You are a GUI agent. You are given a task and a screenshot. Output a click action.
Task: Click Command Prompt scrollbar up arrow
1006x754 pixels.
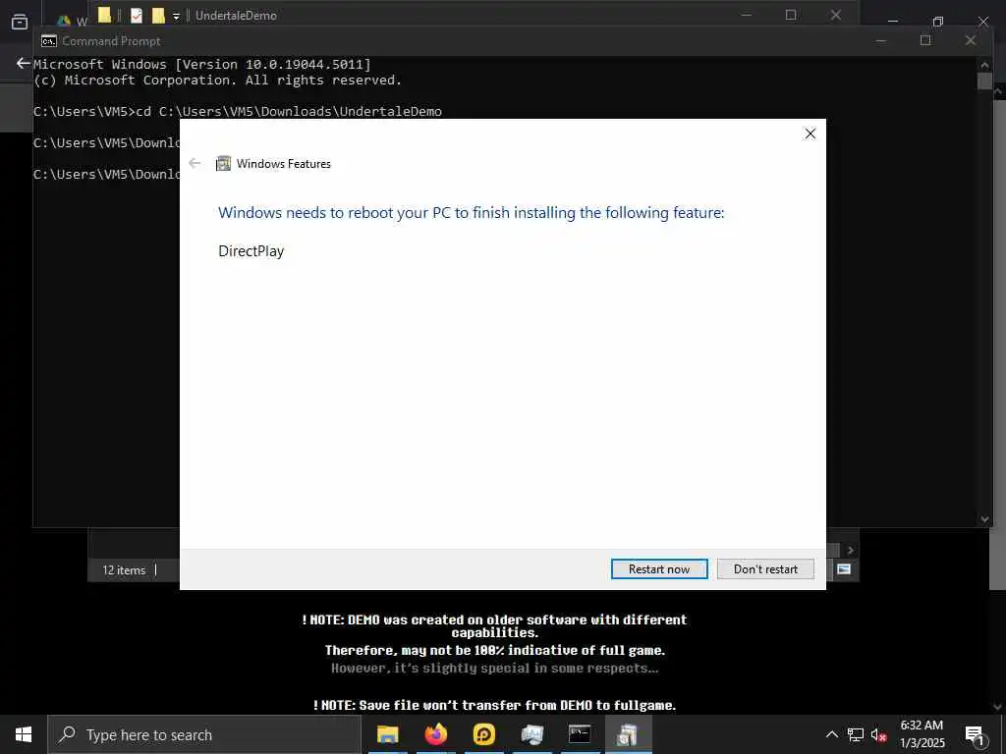(x=984, y=65)
